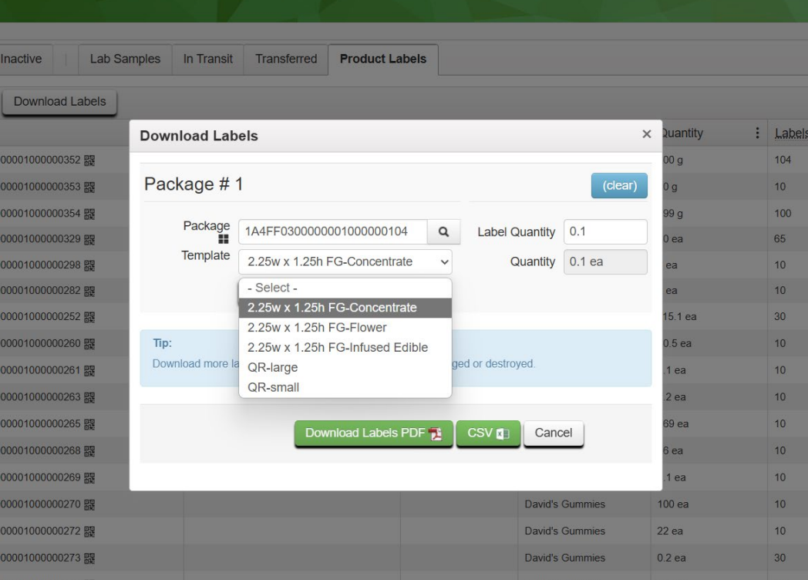Click David's Gummies in the 22 ea row
The height and width of the screenshot is (580, 808).
click(x=565, y=531)
